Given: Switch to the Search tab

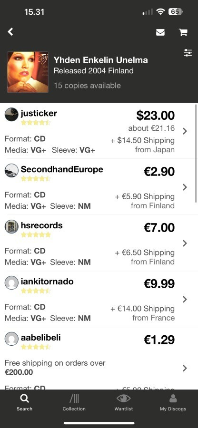Looking at the screenshot, I should (24, 403).
